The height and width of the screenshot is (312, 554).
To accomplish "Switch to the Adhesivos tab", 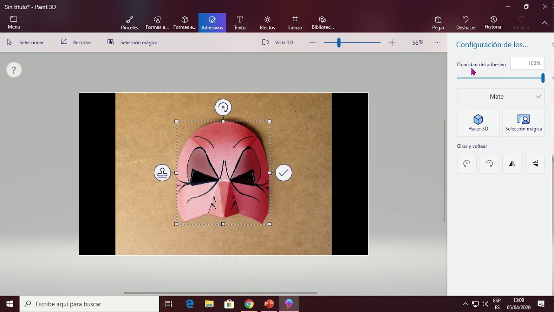I will pyautogui.click(x=212, y=23).
